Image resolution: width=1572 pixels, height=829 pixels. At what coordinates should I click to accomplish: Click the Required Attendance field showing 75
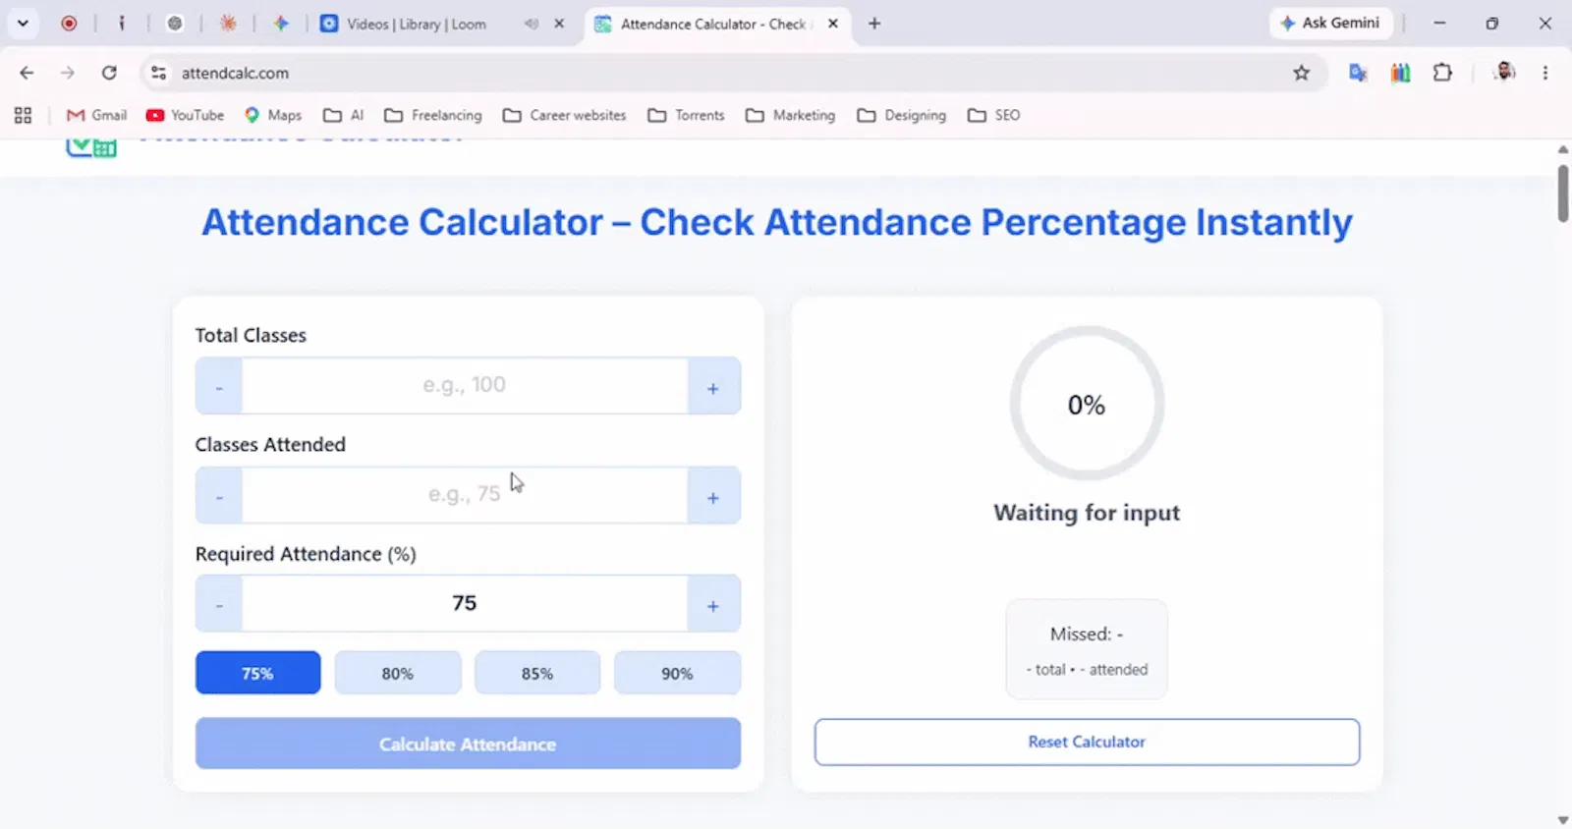[x=465, y=603]
